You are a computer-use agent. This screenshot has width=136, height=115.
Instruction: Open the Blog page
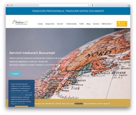[x=88, y=24]
